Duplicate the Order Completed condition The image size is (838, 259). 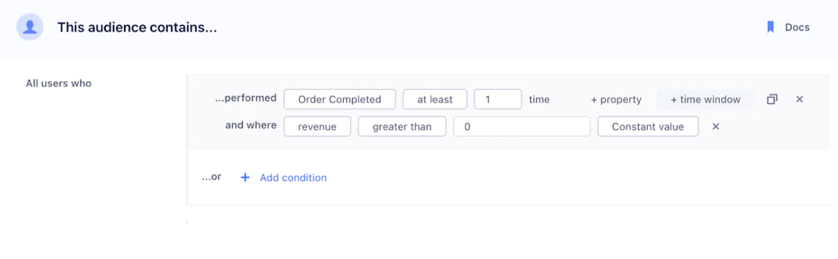(x=772, y=99)
